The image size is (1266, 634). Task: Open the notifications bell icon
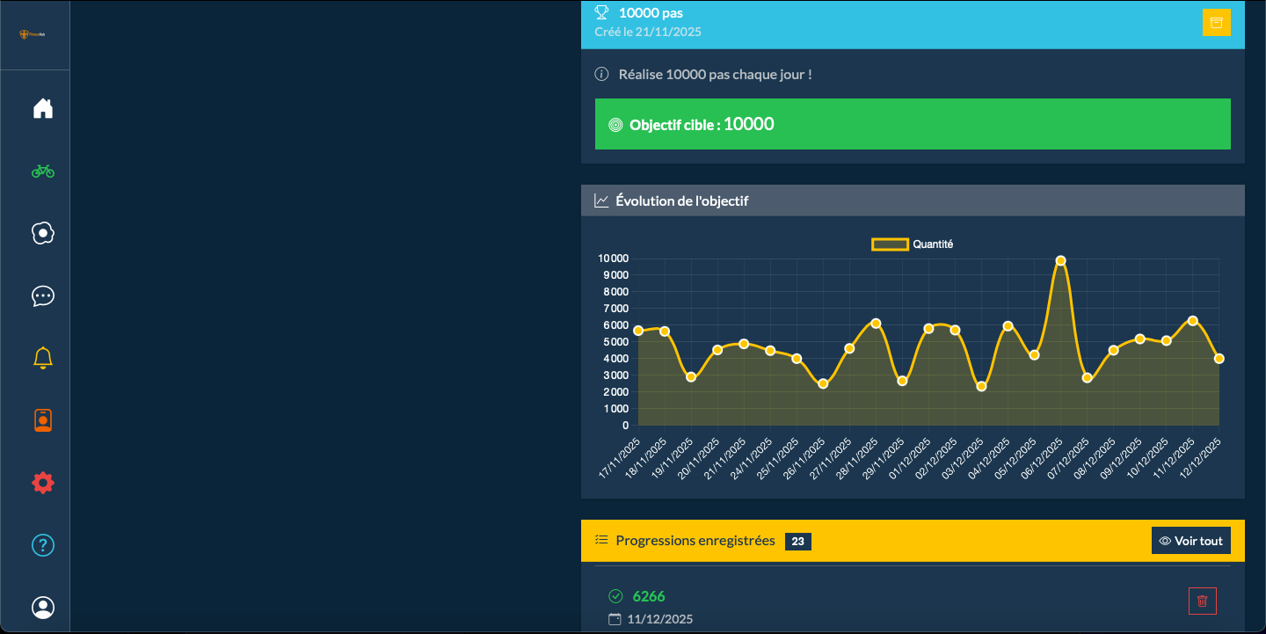click(43, 358)
